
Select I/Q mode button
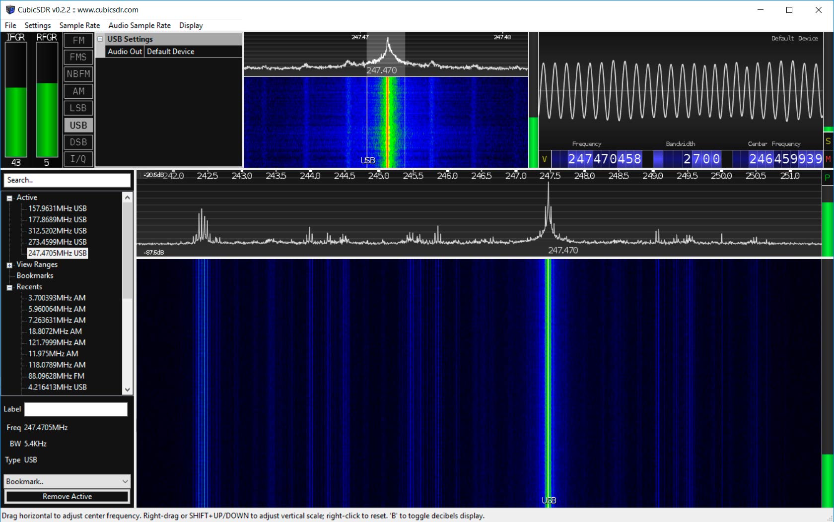click(78, 159)
